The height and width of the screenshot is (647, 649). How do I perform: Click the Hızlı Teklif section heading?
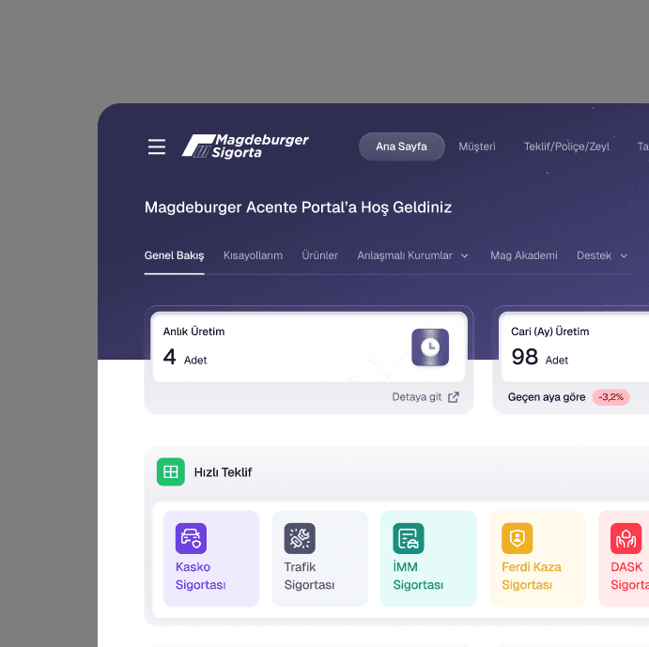tap(224, 472)
